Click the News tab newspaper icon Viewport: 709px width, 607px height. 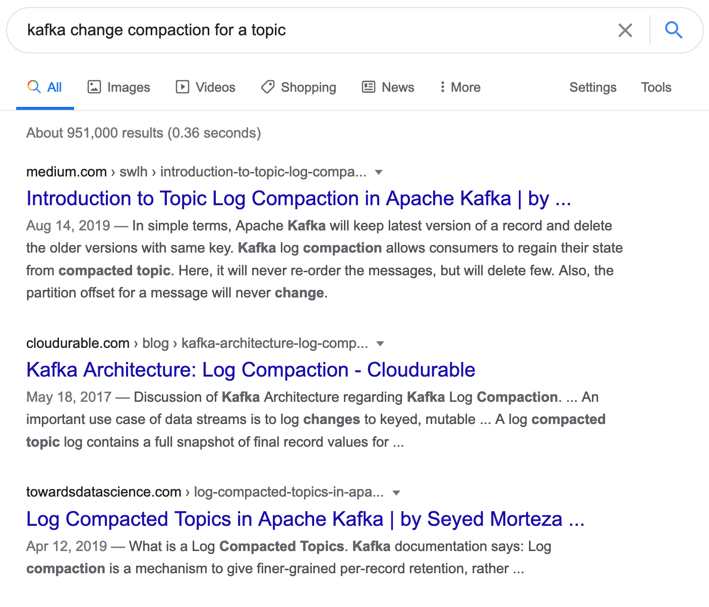[x=369, y=87]
